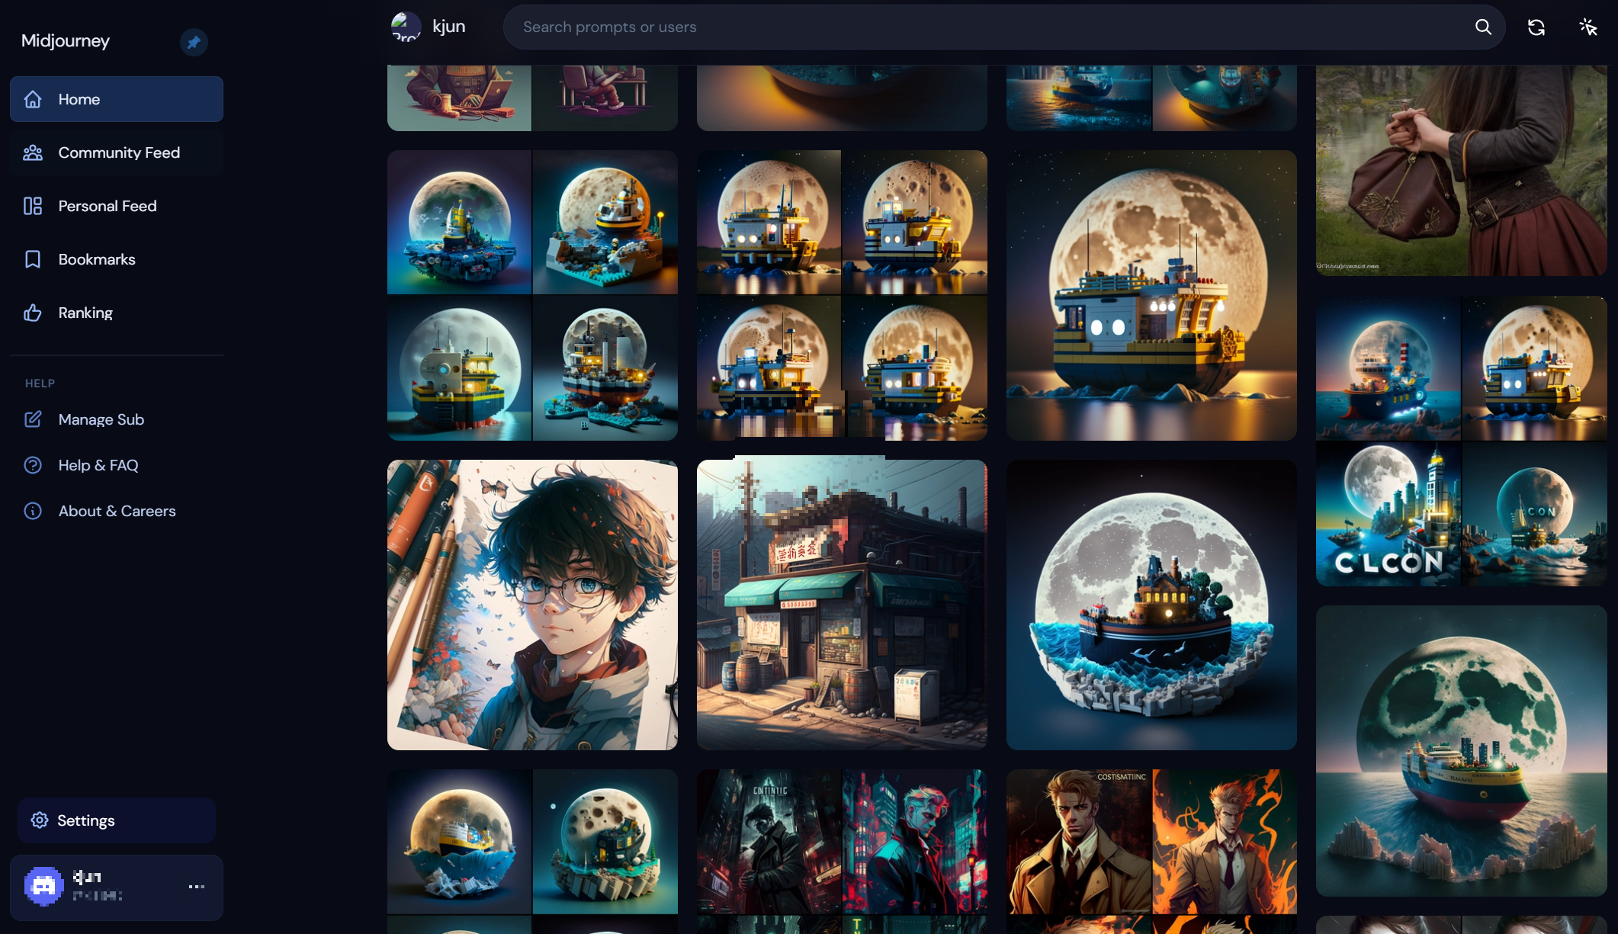1618x934 pixels.
Task: Open the account three-dots menu
Action: coord(196,887)
